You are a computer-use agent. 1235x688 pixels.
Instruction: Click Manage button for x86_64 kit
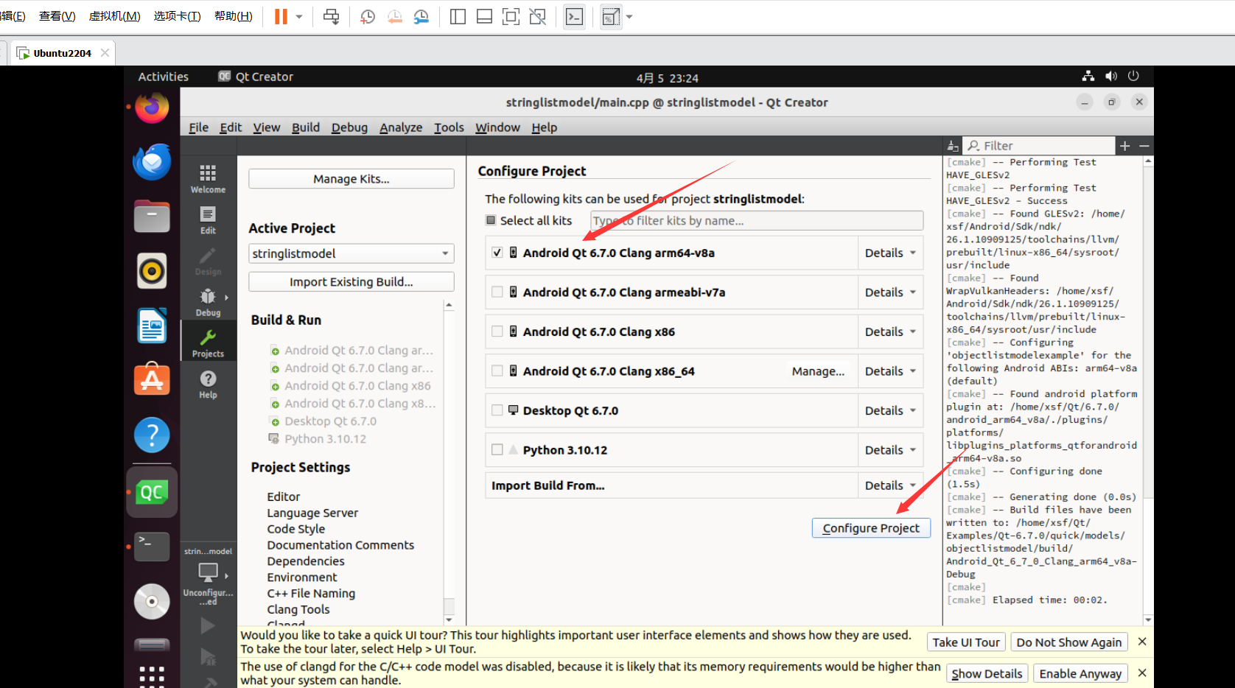coord(818,371)
